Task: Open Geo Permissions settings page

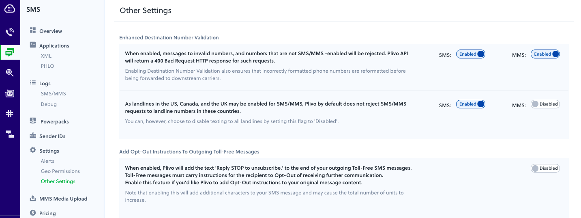Action: (x=60, y=171)
